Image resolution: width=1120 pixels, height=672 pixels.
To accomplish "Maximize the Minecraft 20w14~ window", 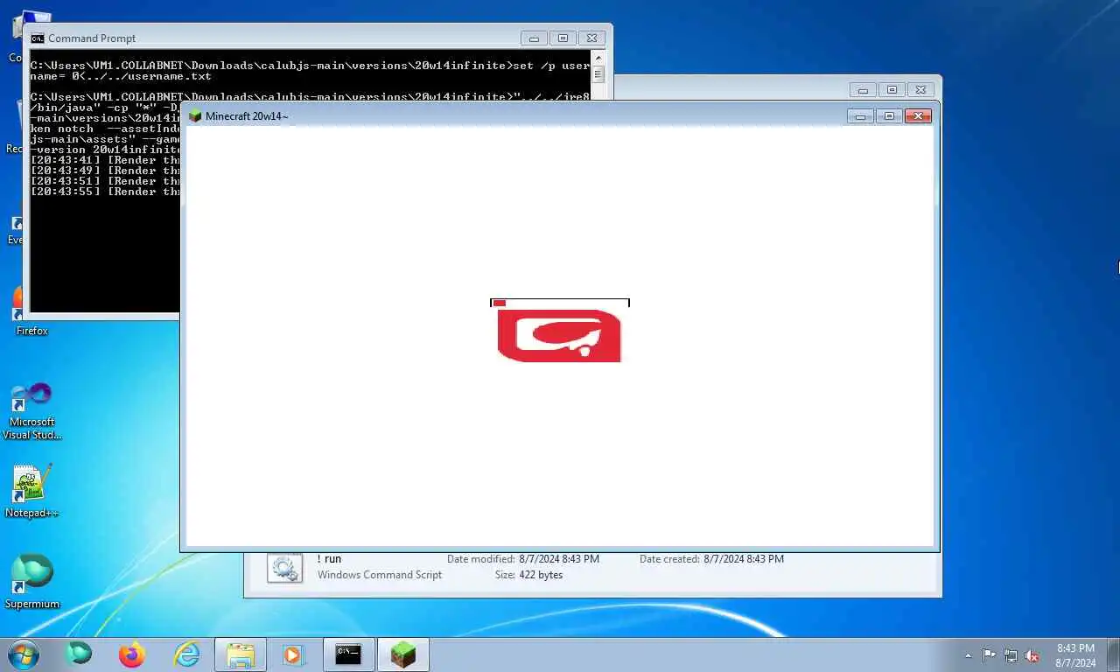I will (889, 116).
